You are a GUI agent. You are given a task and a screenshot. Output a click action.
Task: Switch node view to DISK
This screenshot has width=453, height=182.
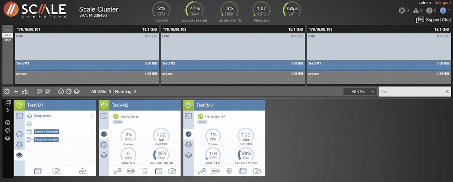8,40
